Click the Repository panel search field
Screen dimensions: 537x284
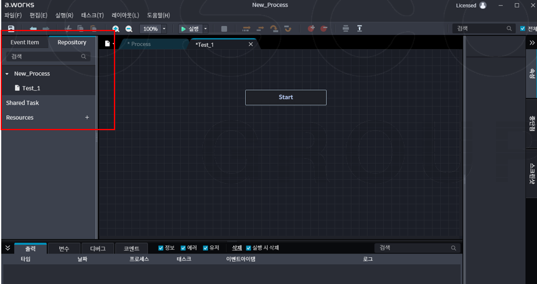click(x=49, y=57)
